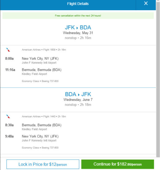Click the vertical scrollbar on the right
This screenshot has height=170, width=160.
[x=158, y=78]
